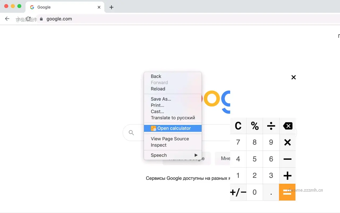Image resolution: width=340 pixels, height=213 pixels.
Task: Click the back navigation arrow
Action: point(7,19)
